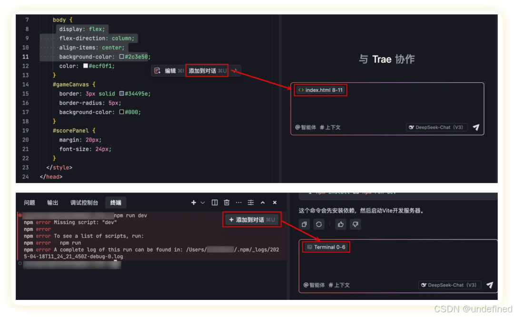The height and width of the screenshot is (317, 514).
Task: Click #上下文 in the index.html chat box
Action: pos(330,127)
